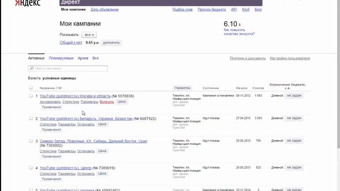The height and width of the screenshot is (191, 340).
Task: Click the доплатить button
Action: (111, 42)
